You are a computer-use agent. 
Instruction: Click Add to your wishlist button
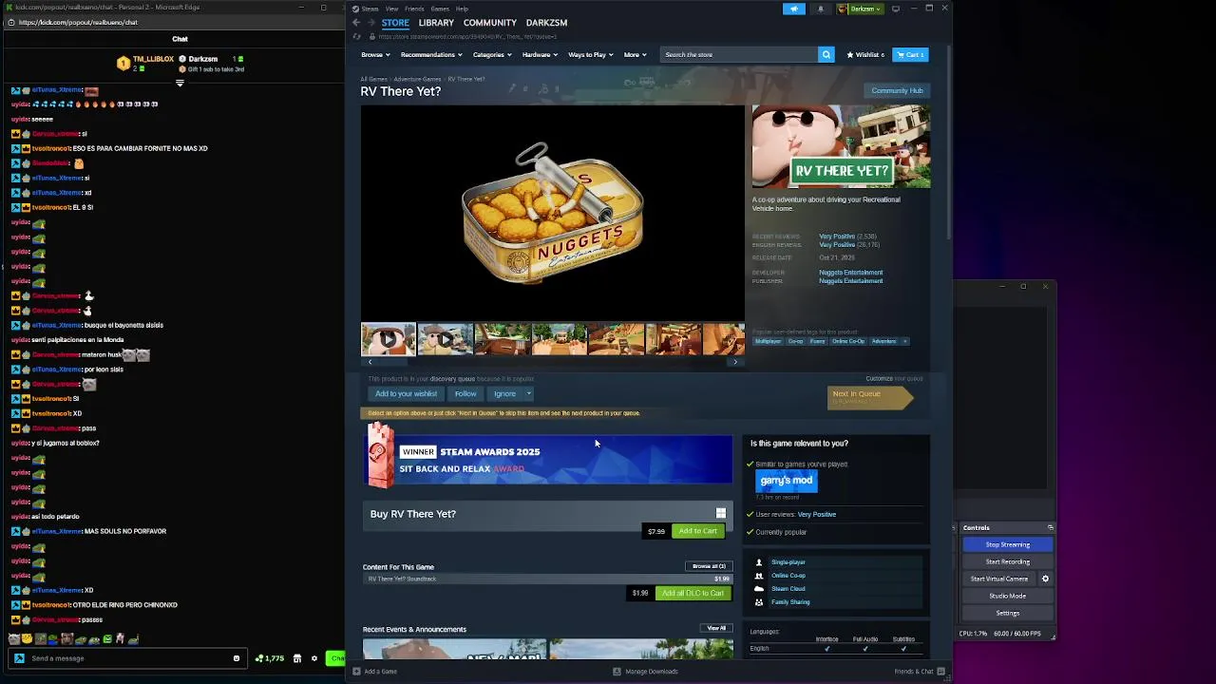click(406, 393)
